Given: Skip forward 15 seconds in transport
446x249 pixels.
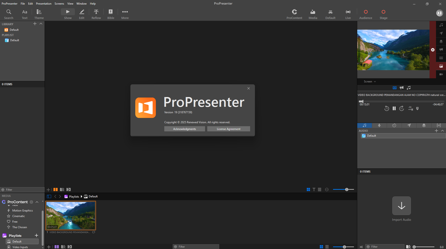Looking at the screenshot, I should tap(402, 108).
